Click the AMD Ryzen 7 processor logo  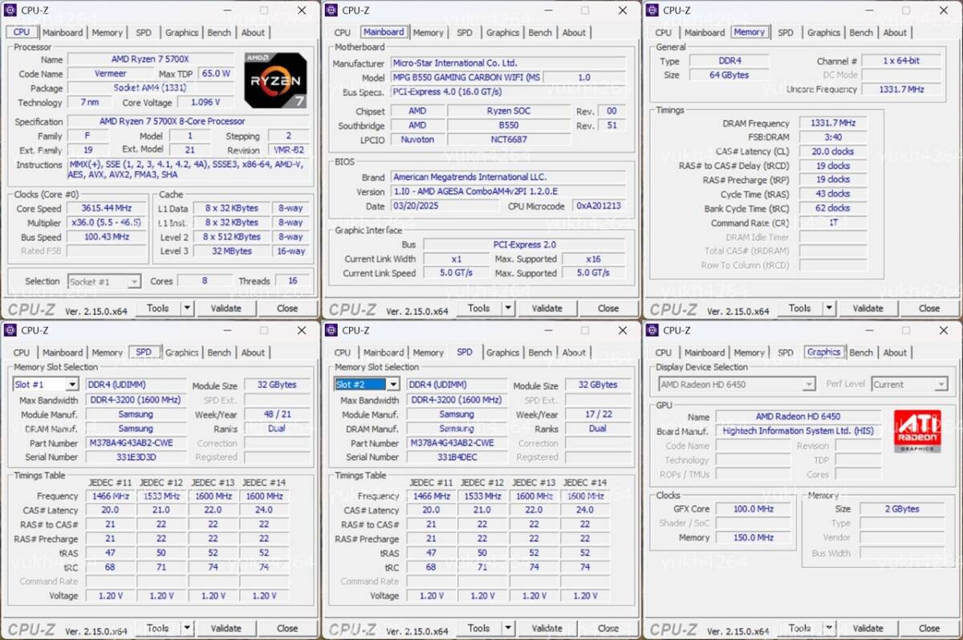275,80
